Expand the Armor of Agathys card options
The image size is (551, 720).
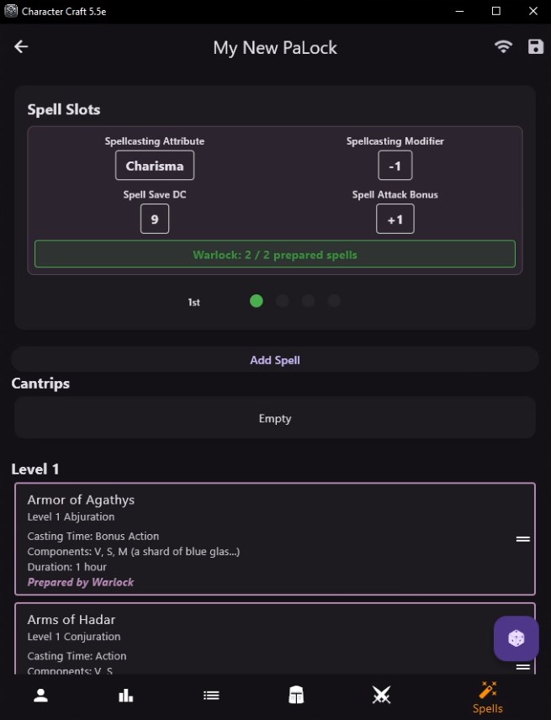pyautogui.click(x=522, y=538)
